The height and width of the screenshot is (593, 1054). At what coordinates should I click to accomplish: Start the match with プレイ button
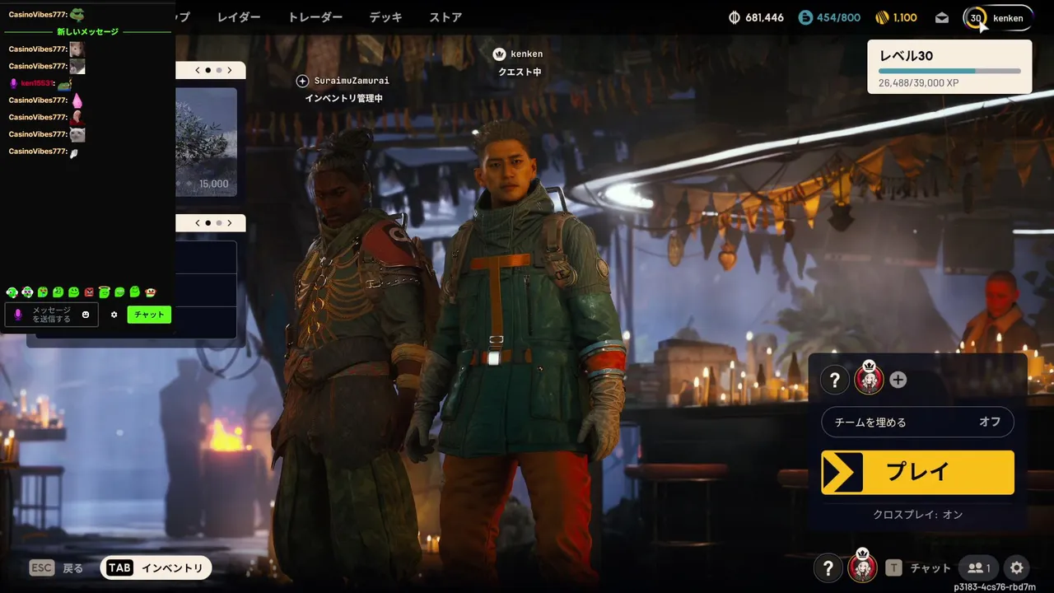tap(917, 472)
